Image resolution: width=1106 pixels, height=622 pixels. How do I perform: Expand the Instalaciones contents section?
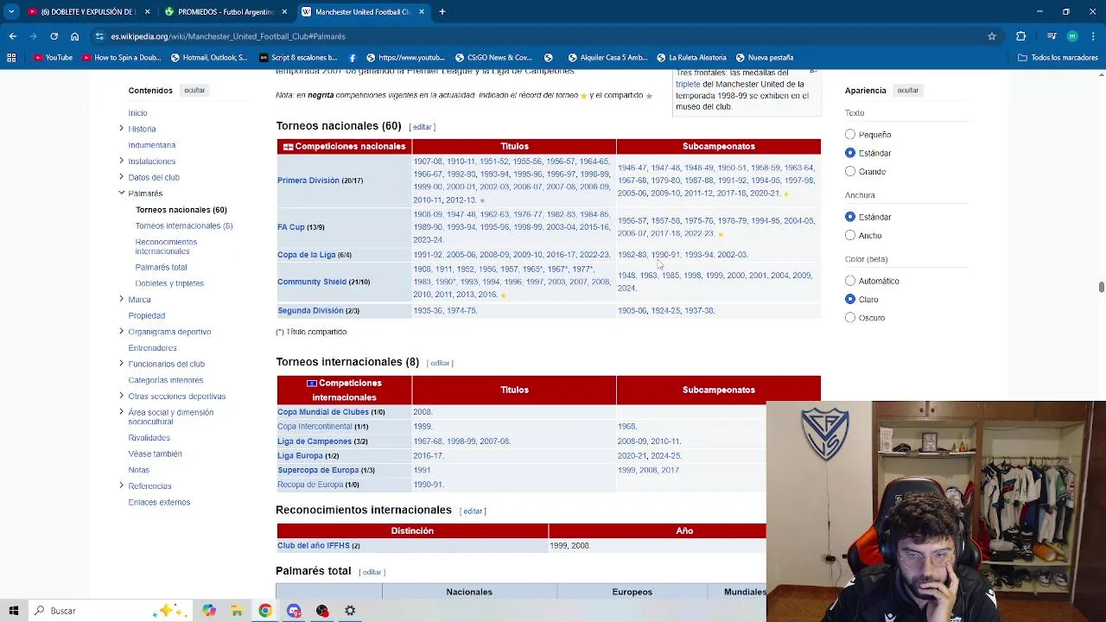tap(121, 161)
